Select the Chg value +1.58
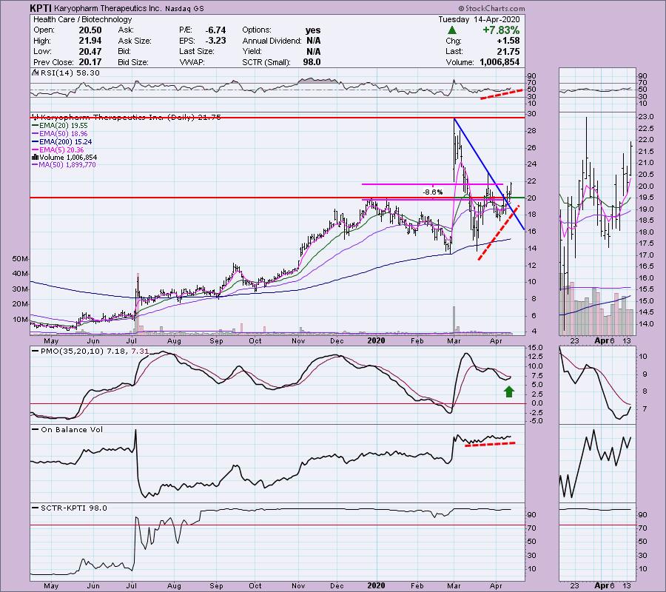Screen dimensions: 666x592 tap(508, 41)
